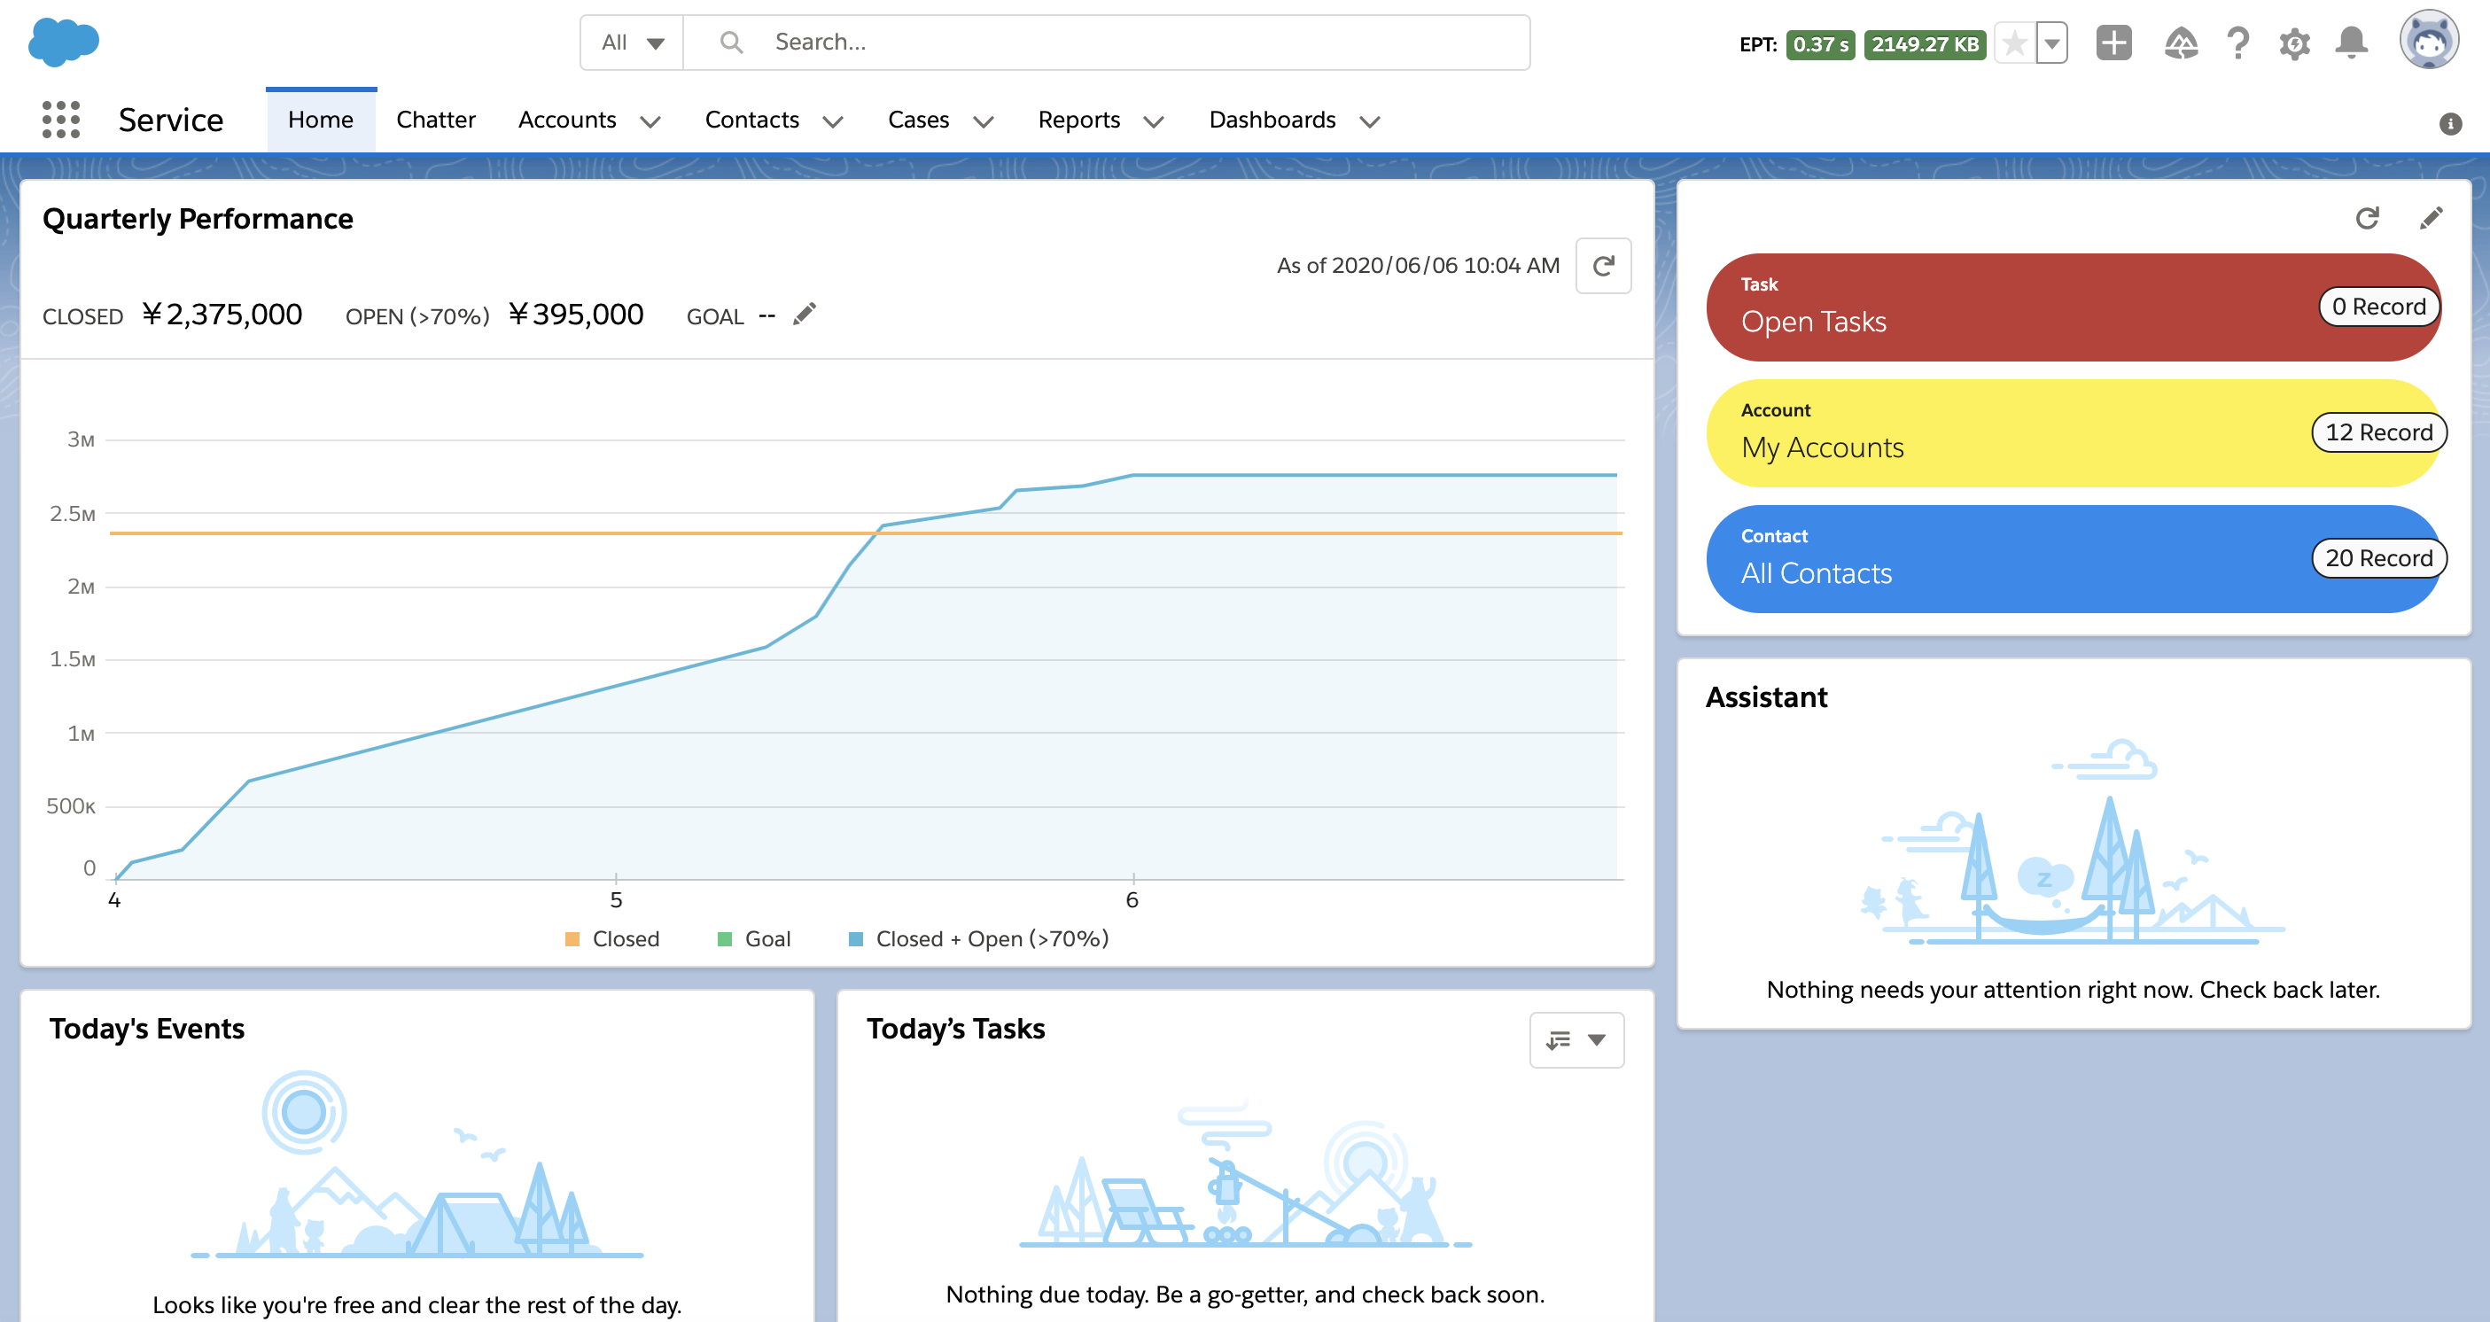
Task: Open the App Launcher grid icon
Action: tap(61, 120)
